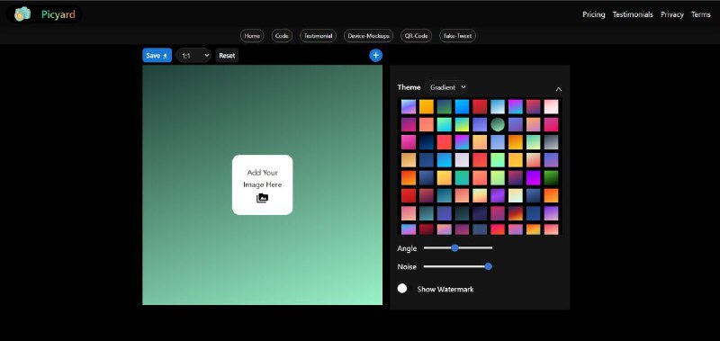Visit the Testimonials link in header
The image size is (720, 341).
[x=633, y=14]
